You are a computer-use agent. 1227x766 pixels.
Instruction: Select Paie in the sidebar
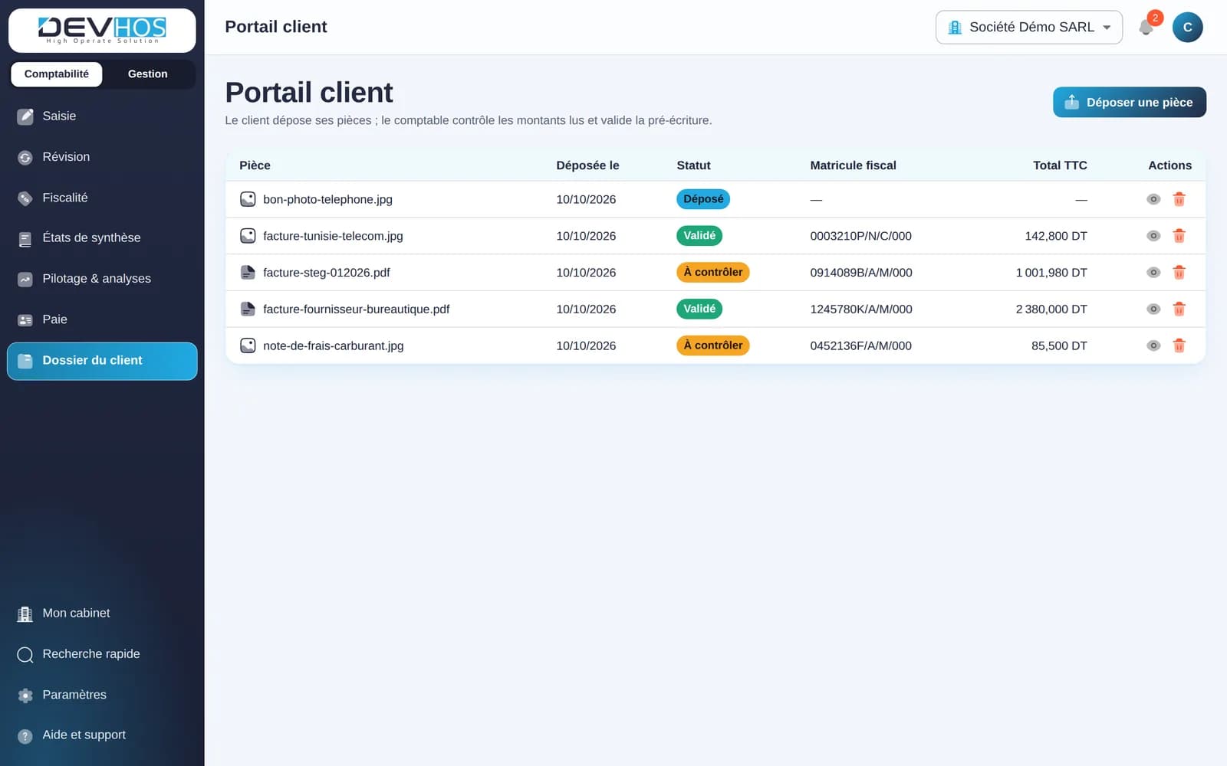click(102, 319)
